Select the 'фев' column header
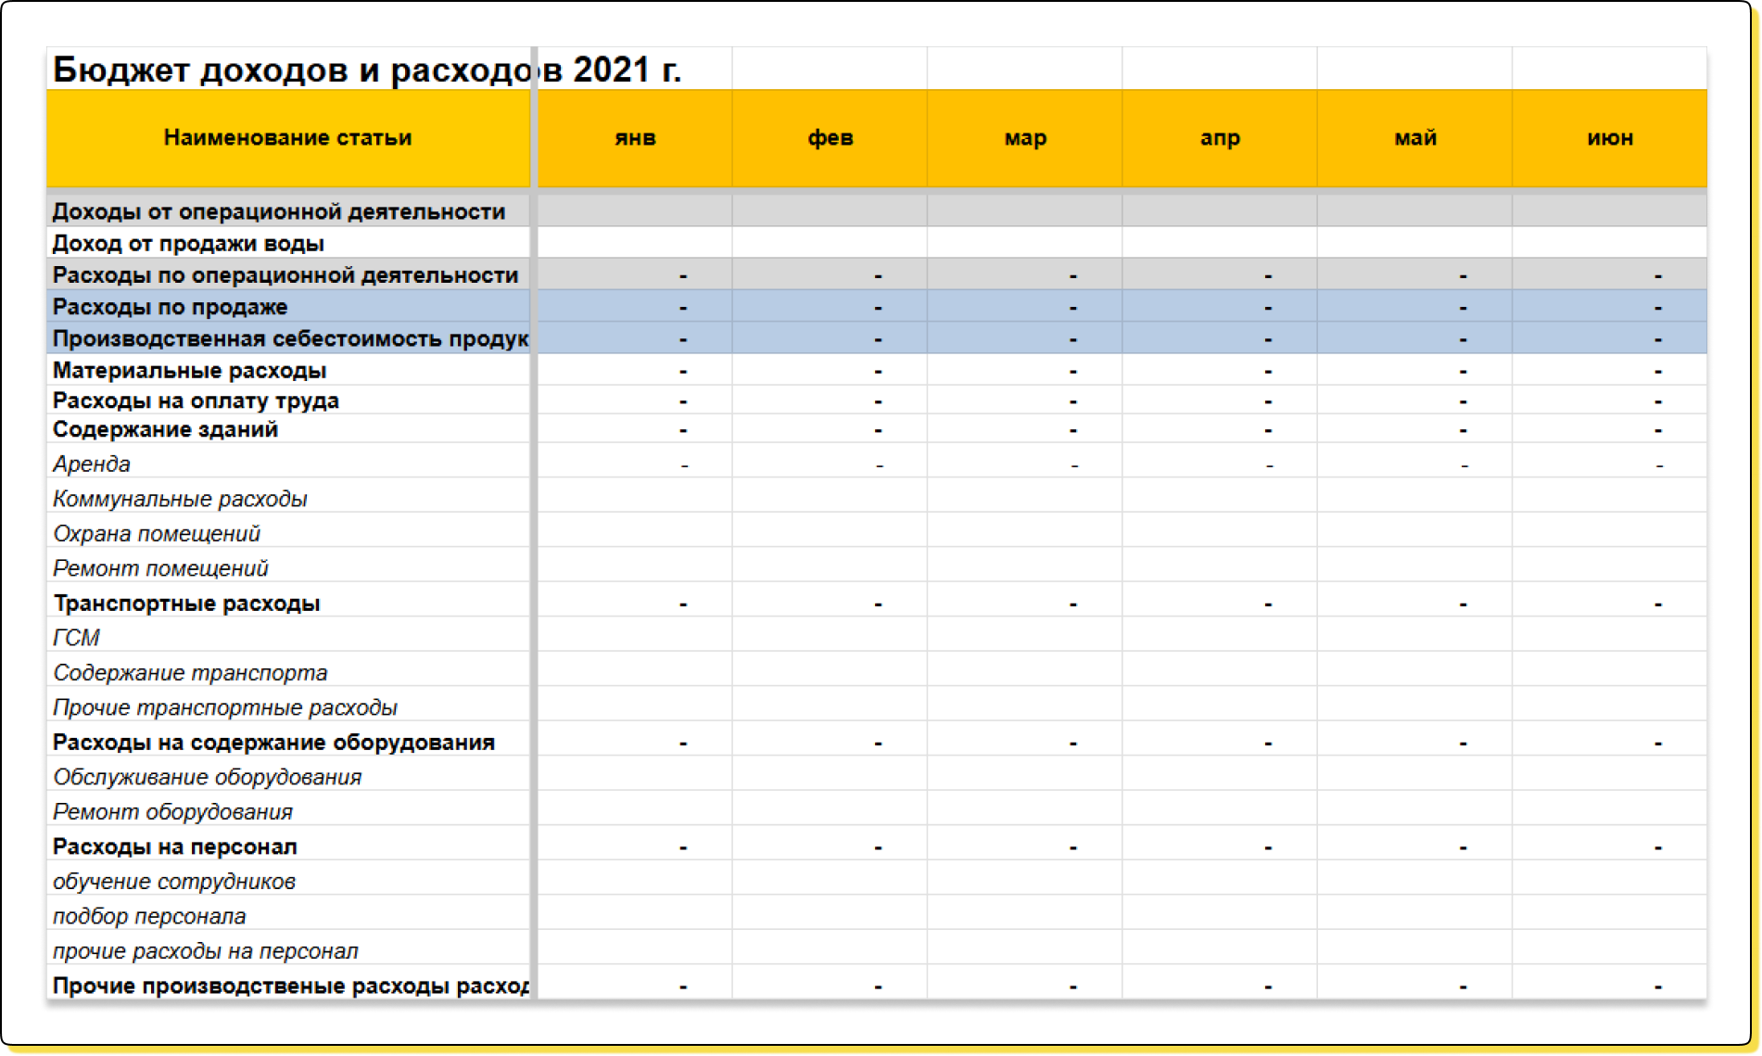 tap(830, 138)
